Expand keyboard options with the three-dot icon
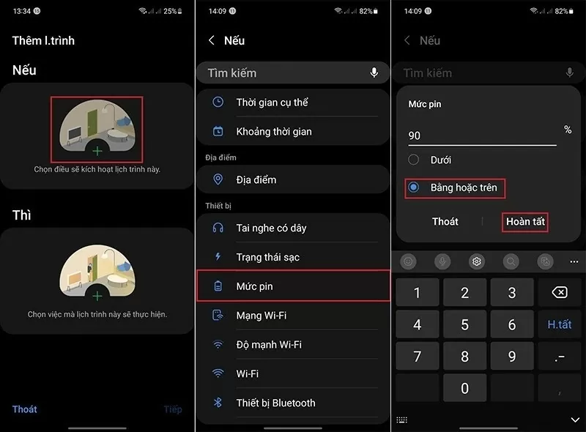The height and width of the screenshot is (432, 586). pyautogui.click(x=574, y=261)
